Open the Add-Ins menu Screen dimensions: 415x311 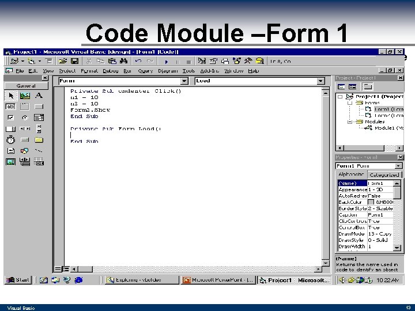click(x=209, y=71)
